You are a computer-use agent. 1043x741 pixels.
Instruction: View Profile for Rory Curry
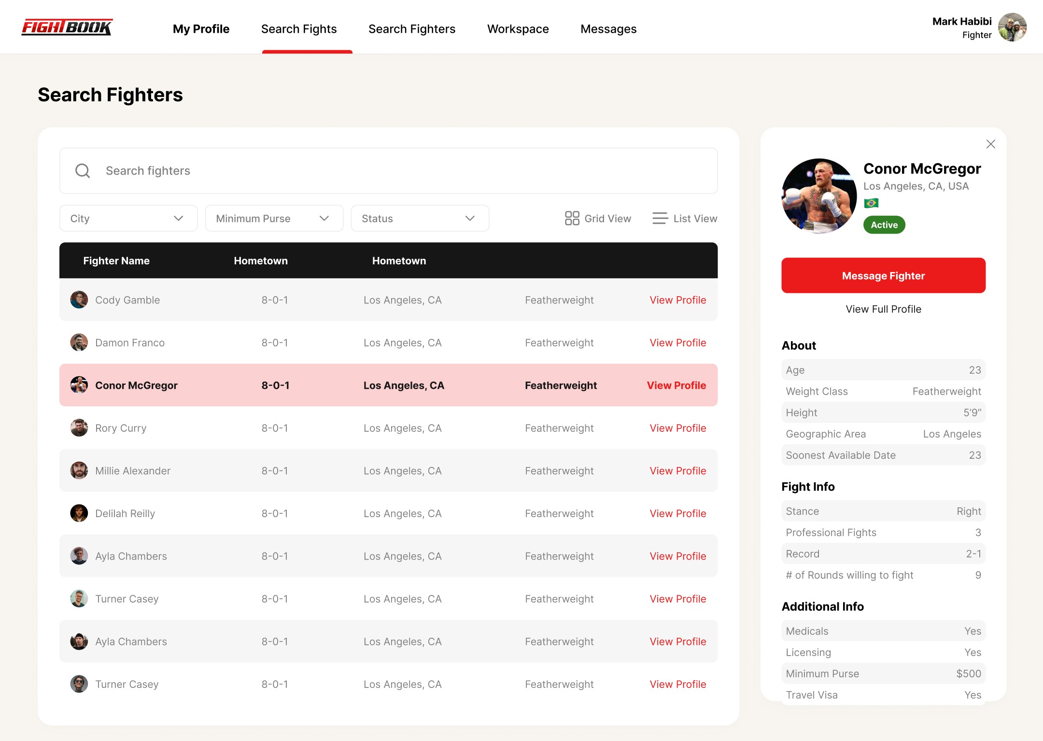pos(678,428)
